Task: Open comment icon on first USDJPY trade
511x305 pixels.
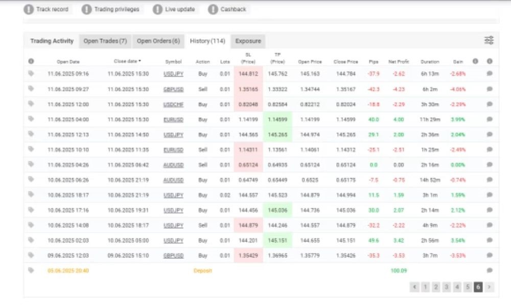Action: pos(490,74)
